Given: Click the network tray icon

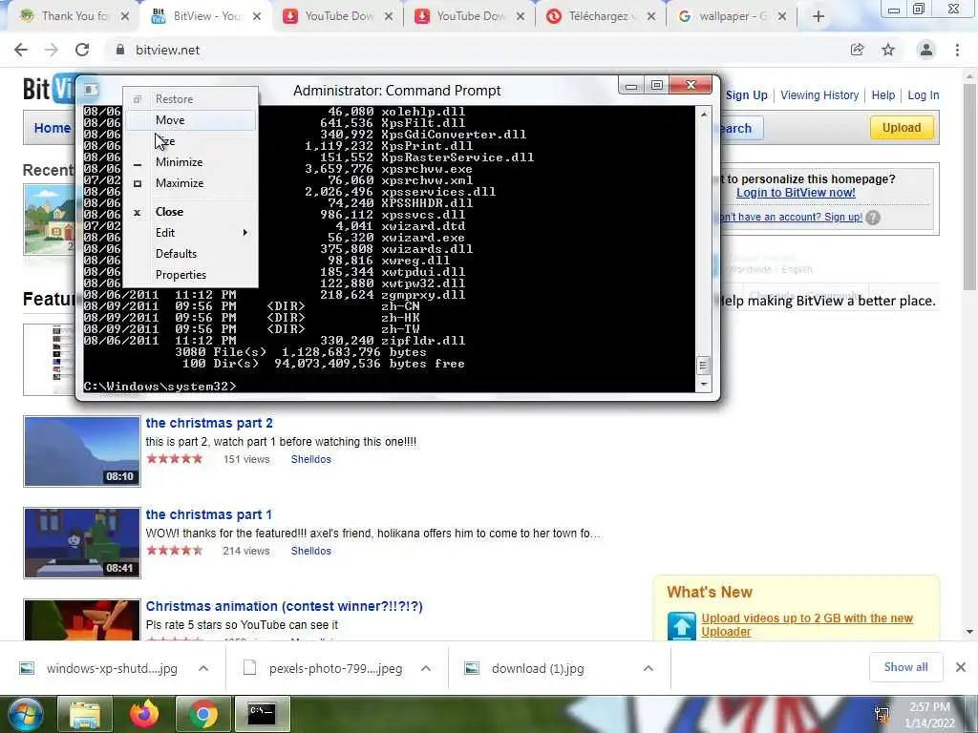Looking at the screenshot, I should coord(882,715).
